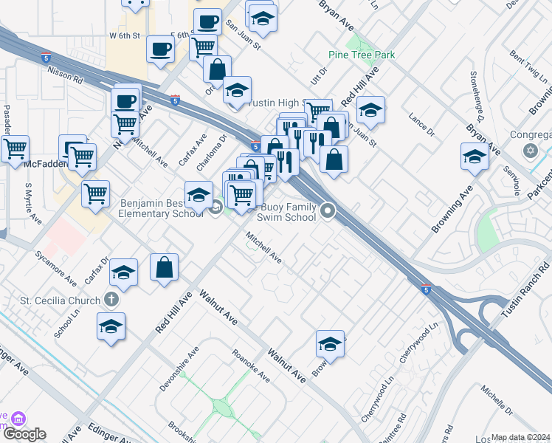
Task: Select the school marker below St. Cecilia Church
Action: [x=111, y=329]
